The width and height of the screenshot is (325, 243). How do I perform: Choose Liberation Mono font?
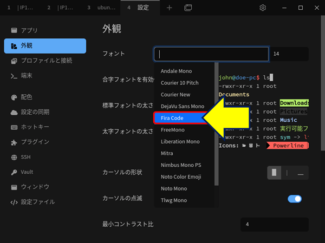coord(184,142)
